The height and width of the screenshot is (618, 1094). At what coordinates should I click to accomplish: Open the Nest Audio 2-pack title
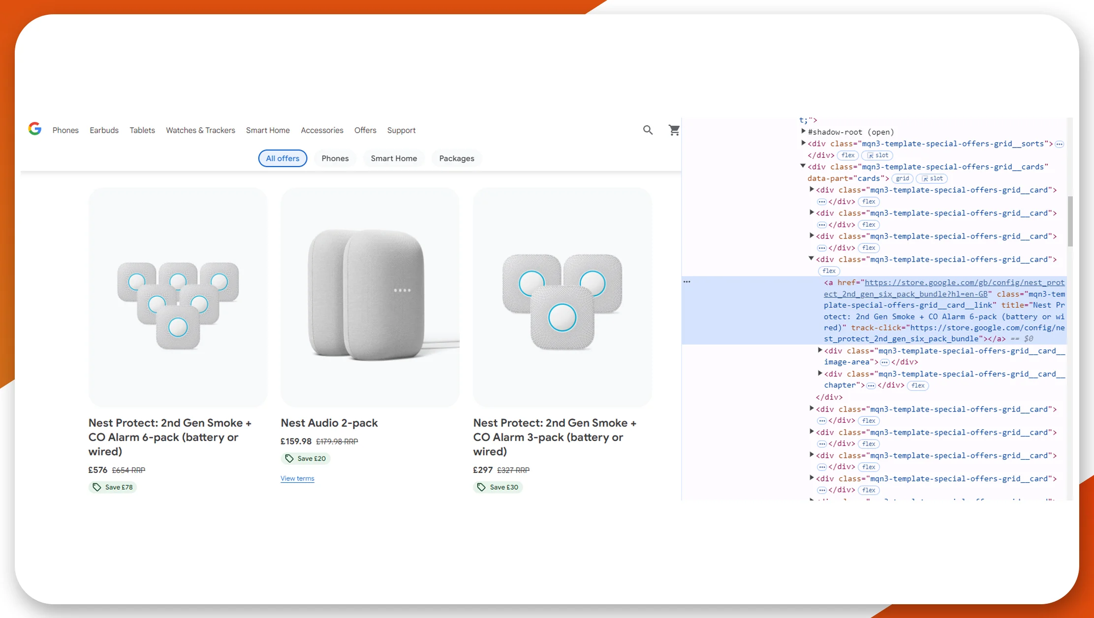[x=329, y=423]
